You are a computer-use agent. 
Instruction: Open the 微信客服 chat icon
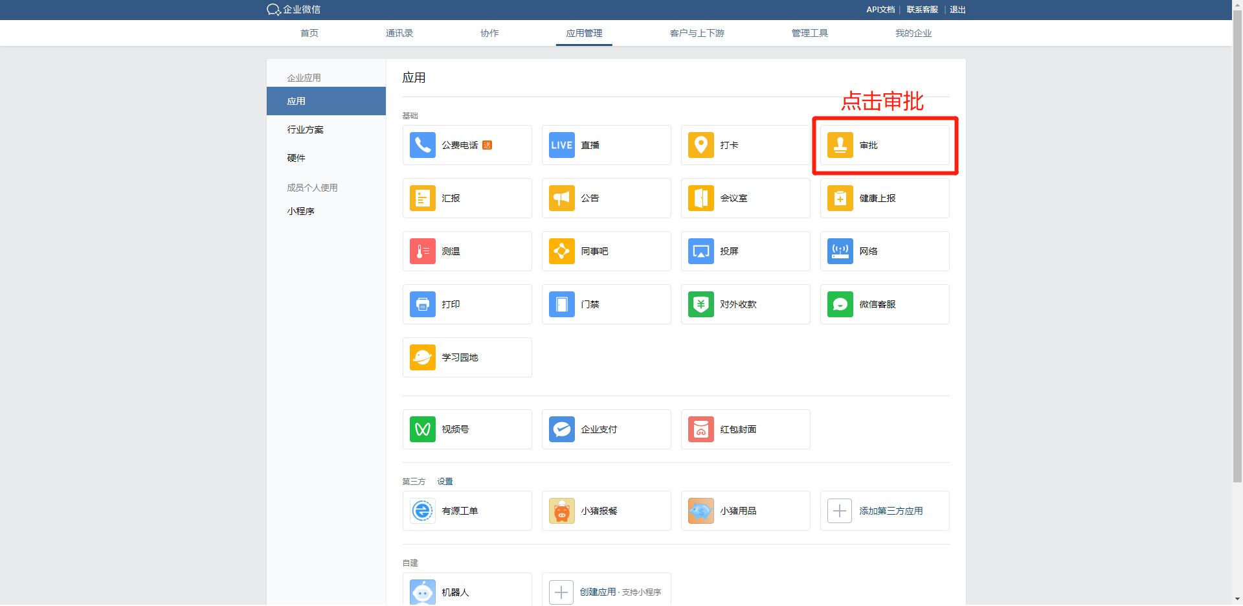pyautogui.click(x=840, y=304)
